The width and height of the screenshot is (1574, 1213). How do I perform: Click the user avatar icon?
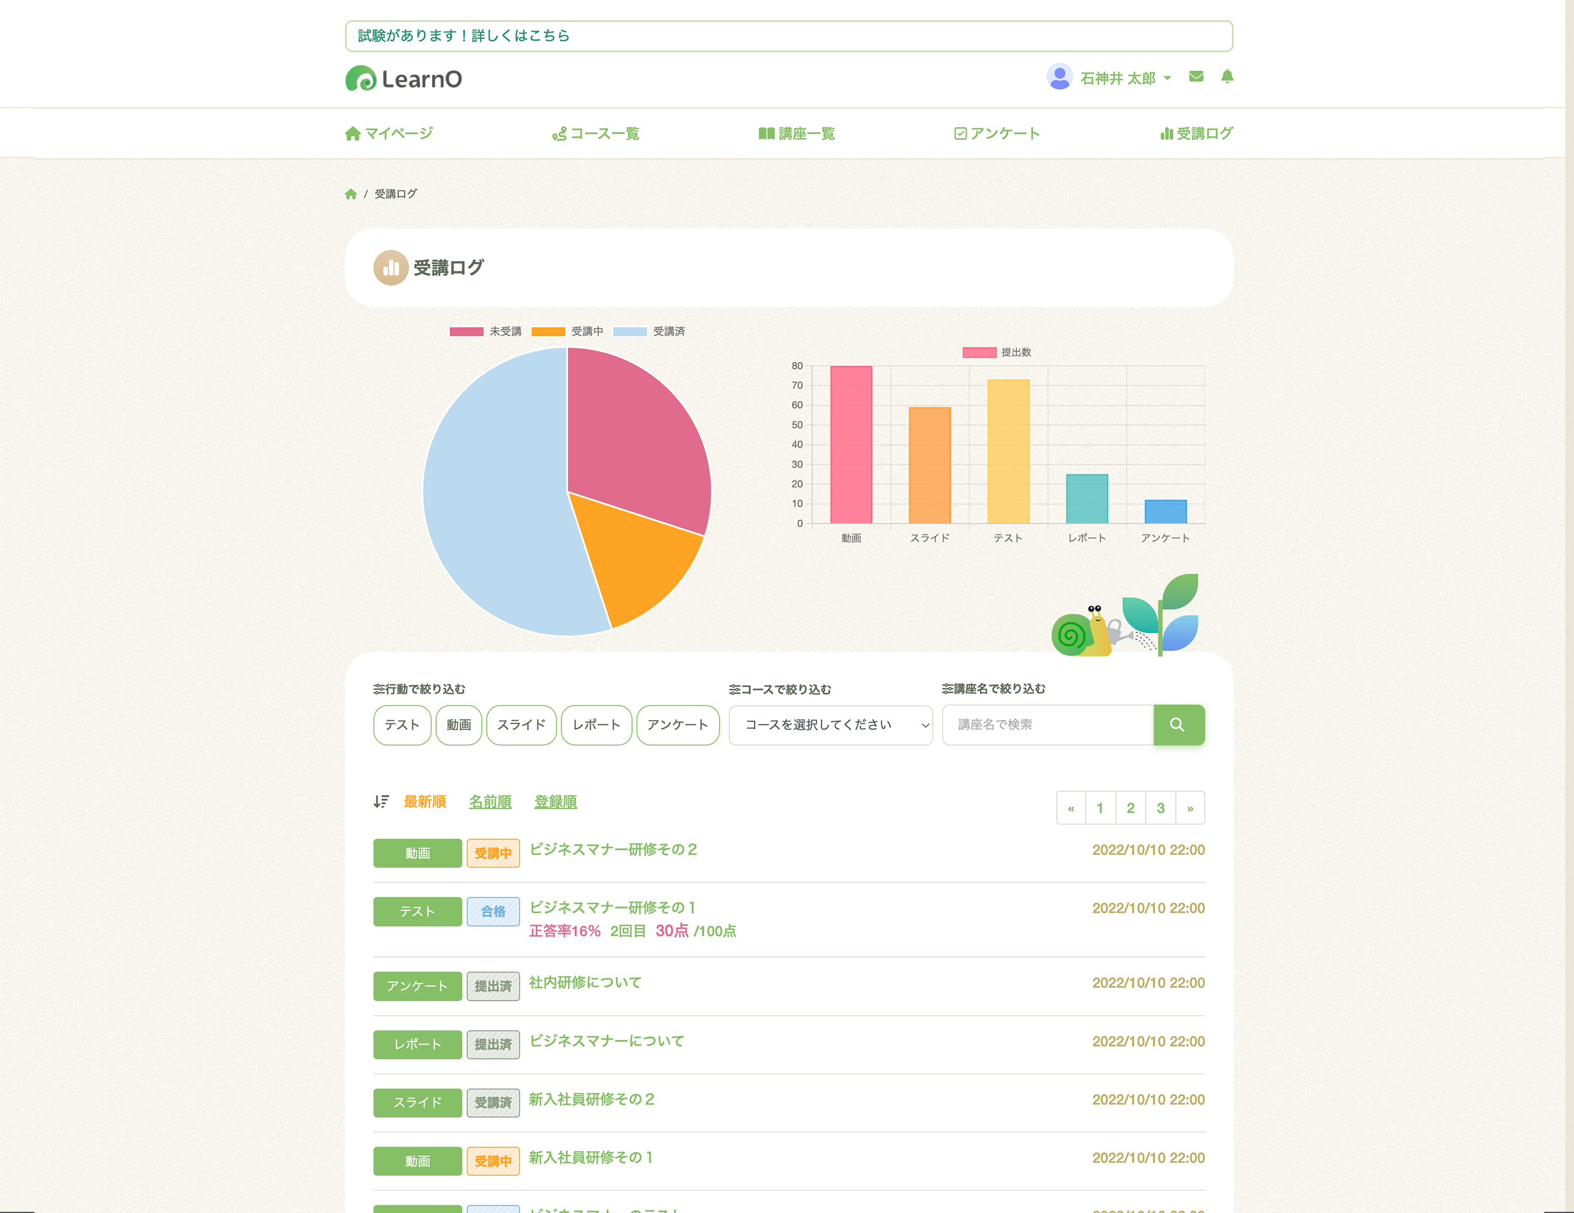(x=1059, y=76)
